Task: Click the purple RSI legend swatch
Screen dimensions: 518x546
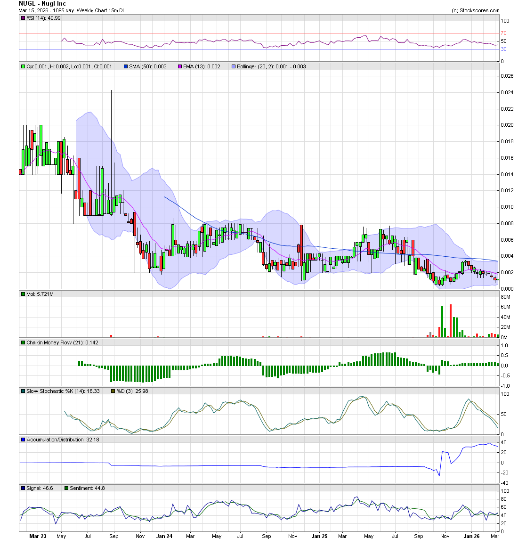Action: [x=23, y=18]
